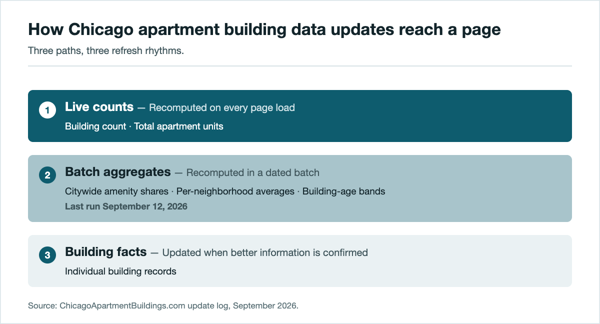Click the number 3 badge beside Building facts
The height and width of the screenshot is (324, 600).
pos(47,255)
